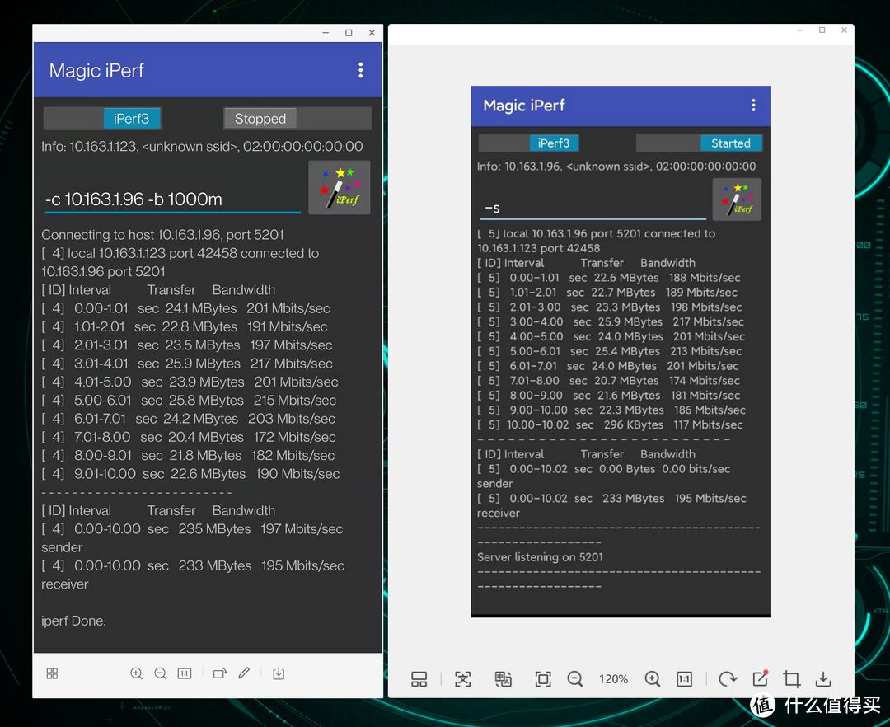
Task: Click the crop tool in right viewer toolbar
Action: [x=791, y=679]
